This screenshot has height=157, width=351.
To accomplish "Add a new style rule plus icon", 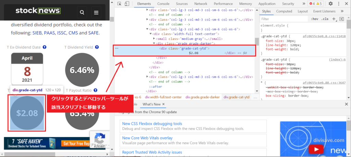I will pos(334,19).
